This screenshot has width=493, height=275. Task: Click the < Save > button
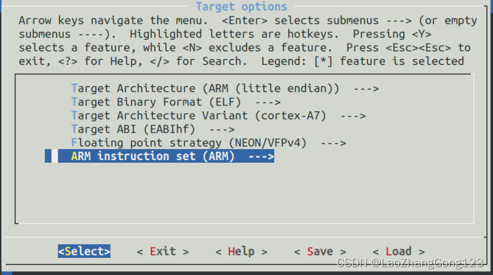(x=320, y=252)
